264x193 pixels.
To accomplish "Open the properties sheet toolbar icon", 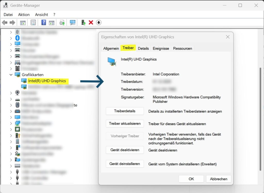I will (33, 22).
